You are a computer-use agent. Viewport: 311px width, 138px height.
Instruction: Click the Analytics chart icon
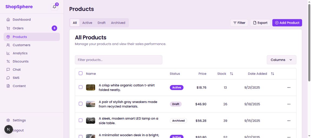pos(8,53)
